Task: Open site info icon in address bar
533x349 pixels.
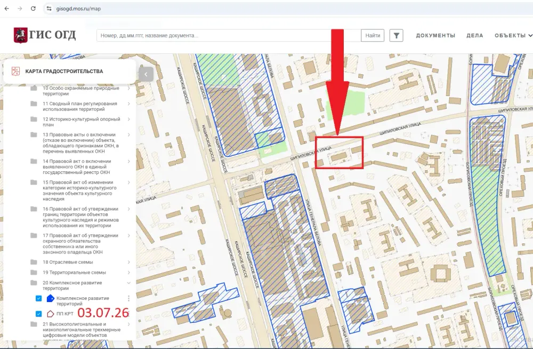Action: click(49, 9)
